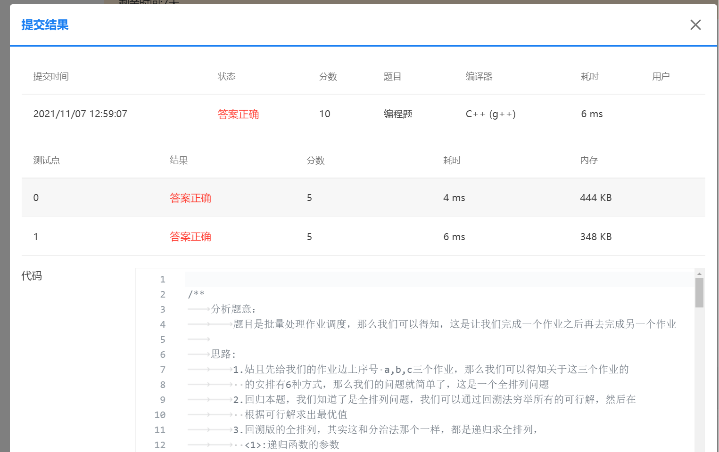719x452 pixels.
Task: Click the 用户 column header
Action: (661, 76)
